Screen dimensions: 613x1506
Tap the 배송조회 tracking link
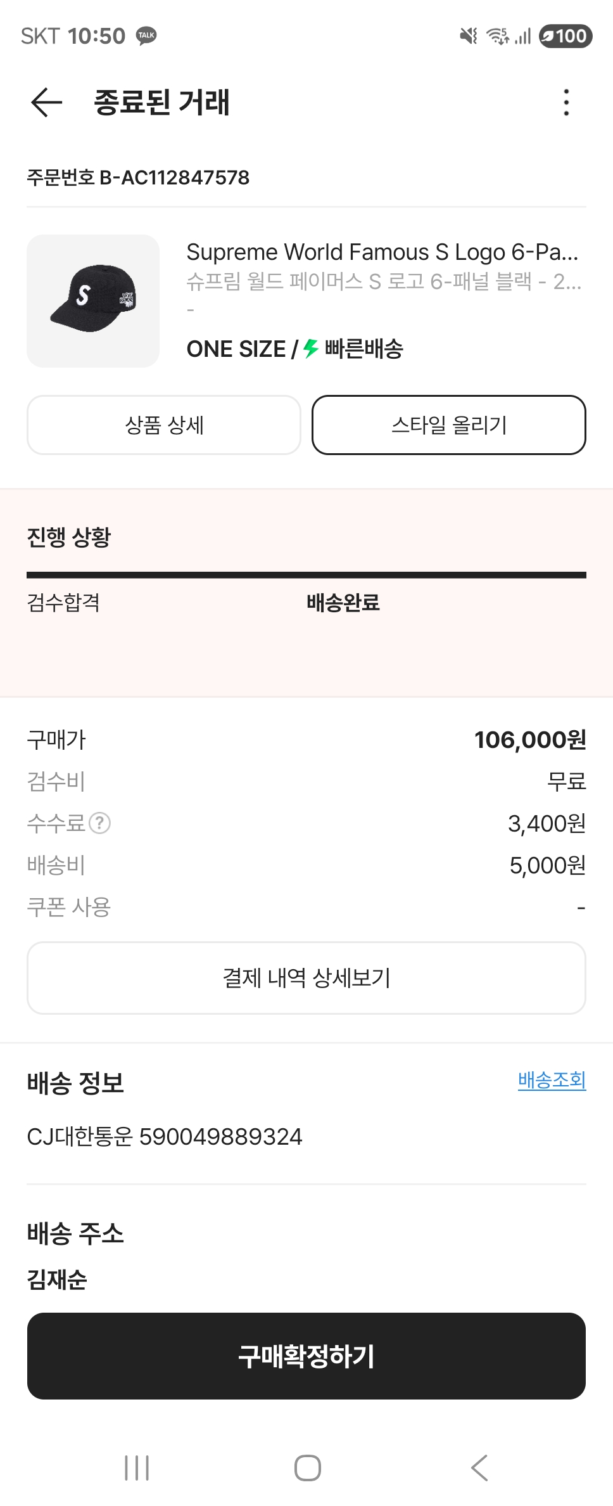pyautogui.click(x=552, y=1080)
